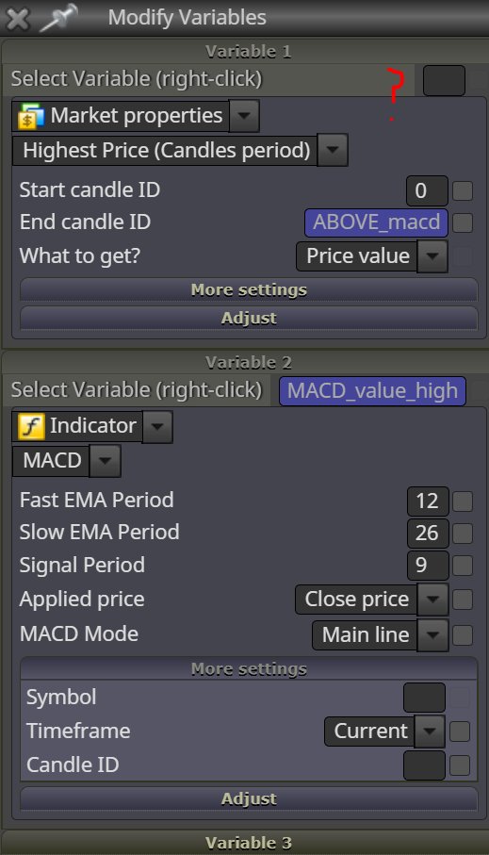
Task: Expand Highest Price (Candles period) dropdown
Action: coord(332,151)
